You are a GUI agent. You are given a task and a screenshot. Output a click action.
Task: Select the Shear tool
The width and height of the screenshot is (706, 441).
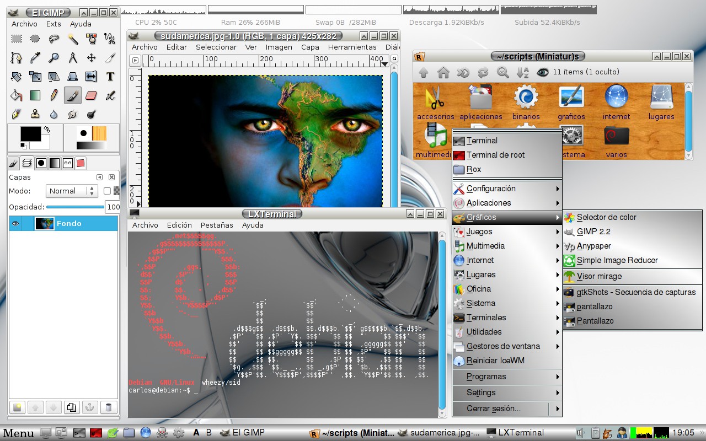click(54, 76)
